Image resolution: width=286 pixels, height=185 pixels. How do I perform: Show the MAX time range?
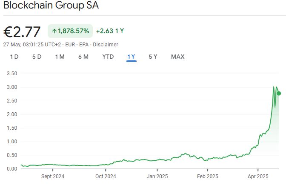[x=177, y=57]
